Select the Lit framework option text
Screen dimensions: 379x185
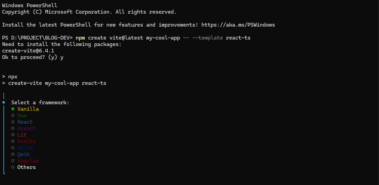tap(22, 135)
